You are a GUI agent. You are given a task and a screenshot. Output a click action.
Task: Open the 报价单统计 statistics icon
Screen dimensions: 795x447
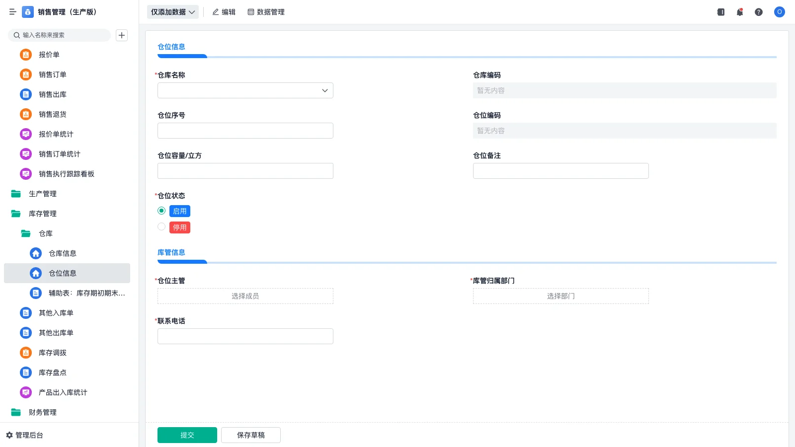(x=25, y=134)
